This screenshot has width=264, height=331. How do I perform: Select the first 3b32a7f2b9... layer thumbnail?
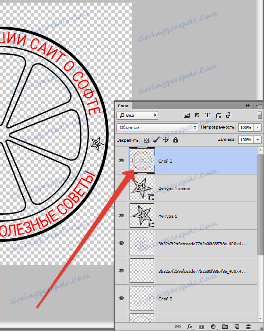(142, 243)
